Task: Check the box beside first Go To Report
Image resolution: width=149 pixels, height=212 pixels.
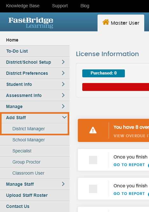Action: [x=93, y=160]
